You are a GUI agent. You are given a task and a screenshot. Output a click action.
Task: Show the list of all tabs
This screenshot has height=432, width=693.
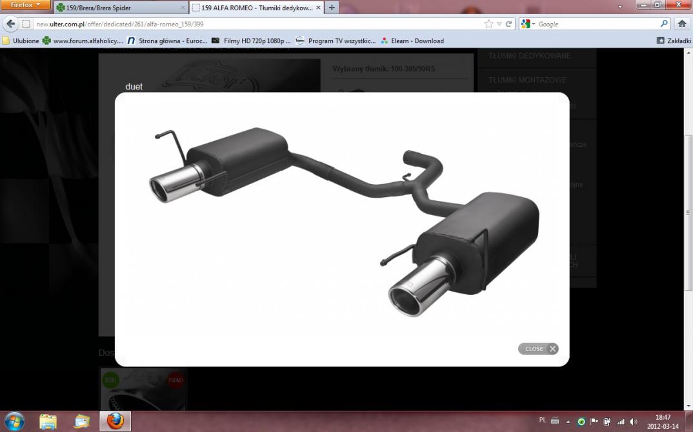click(619, 7)
